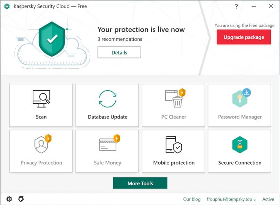
Task: Click the Scan tile label
Action: tap(41, 117)
